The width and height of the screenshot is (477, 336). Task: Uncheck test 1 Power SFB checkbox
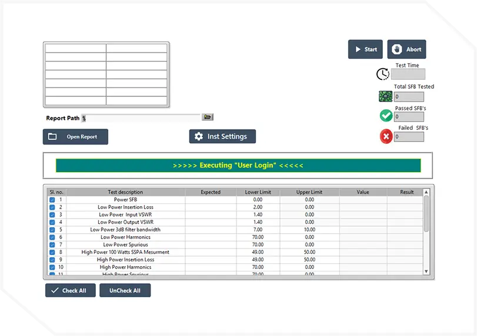(x=52, y=200)
